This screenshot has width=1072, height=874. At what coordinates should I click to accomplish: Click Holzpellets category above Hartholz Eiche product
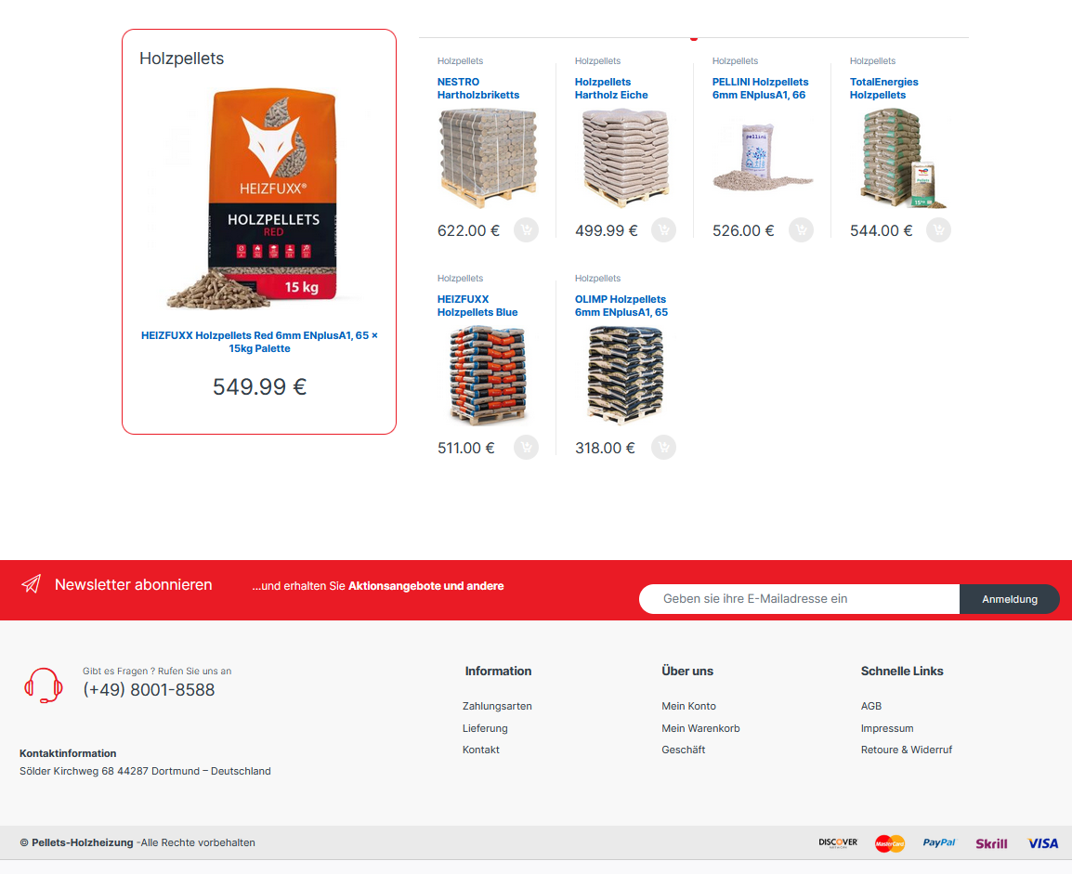597,60
